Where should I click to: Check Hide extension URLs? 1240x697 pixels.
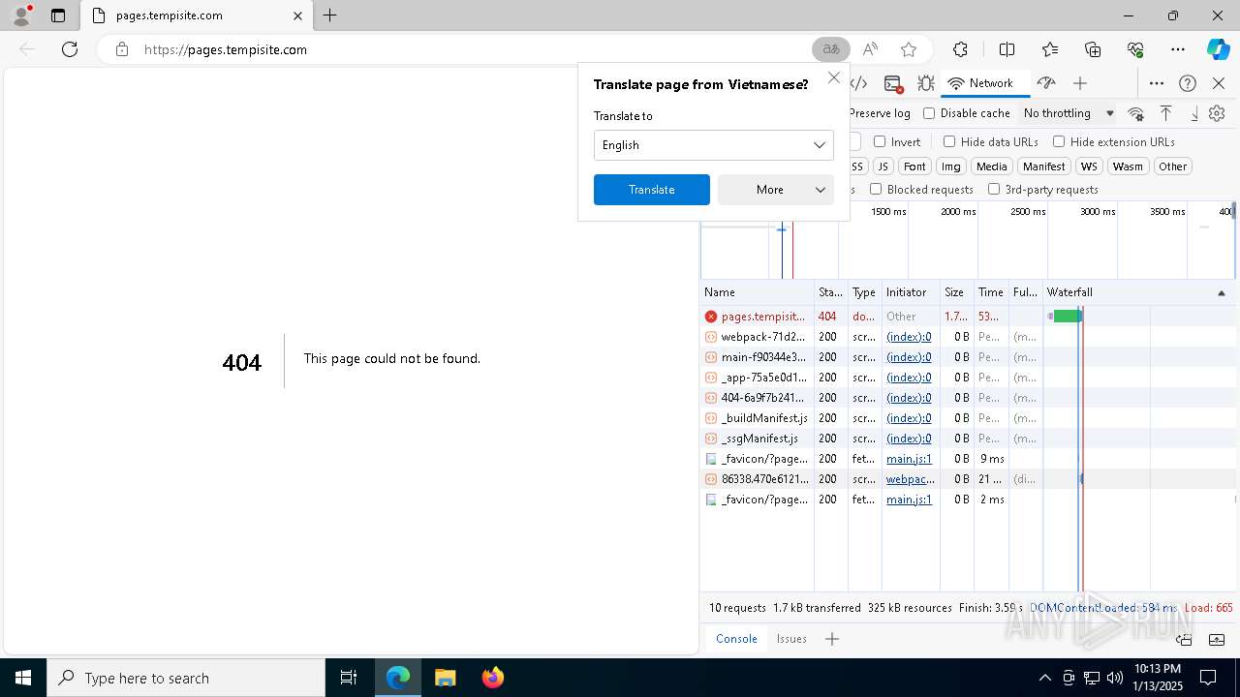coord(1059,141)
